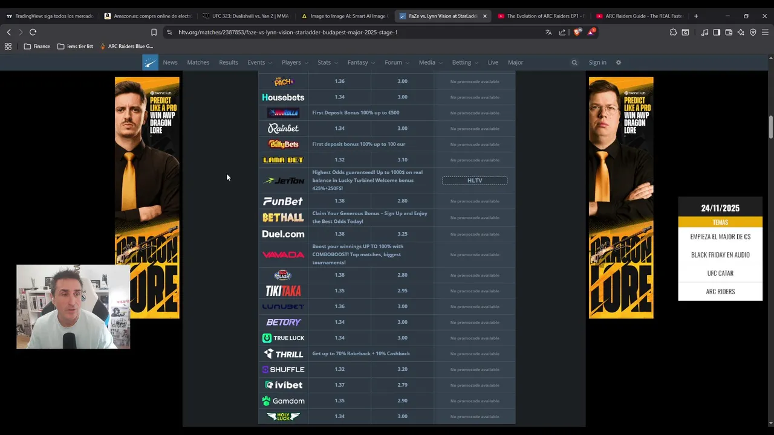Image resolution: width=774 pixels, height=435 pixels.
Task: Click the JetTon bookmaker logo
Action: [x=283, y=181]
